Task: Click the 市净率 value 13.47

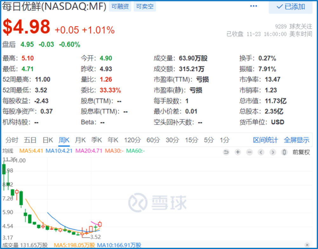Action: click(x=273, y=79)
